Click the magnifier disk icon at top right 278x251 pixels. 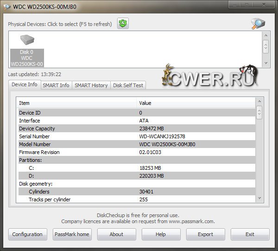coord(258,24)
